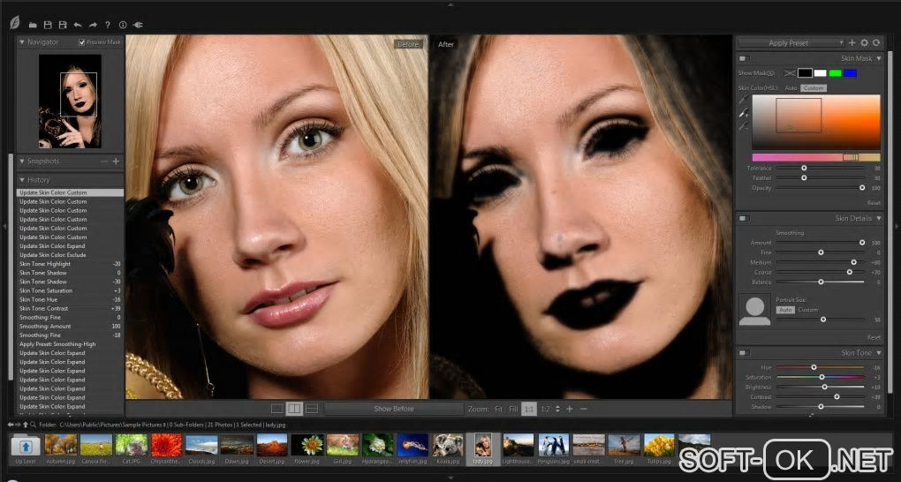Screen dimensions: 901x482
Task: Open preset settings gear icon
Action: 864,42
